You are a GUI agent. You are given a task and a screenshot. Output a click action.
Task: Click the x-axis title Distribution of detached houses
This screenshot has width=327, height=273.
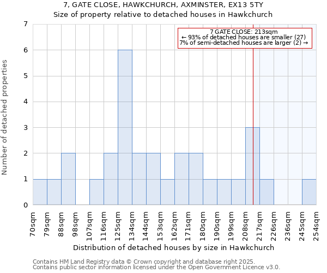173,247
